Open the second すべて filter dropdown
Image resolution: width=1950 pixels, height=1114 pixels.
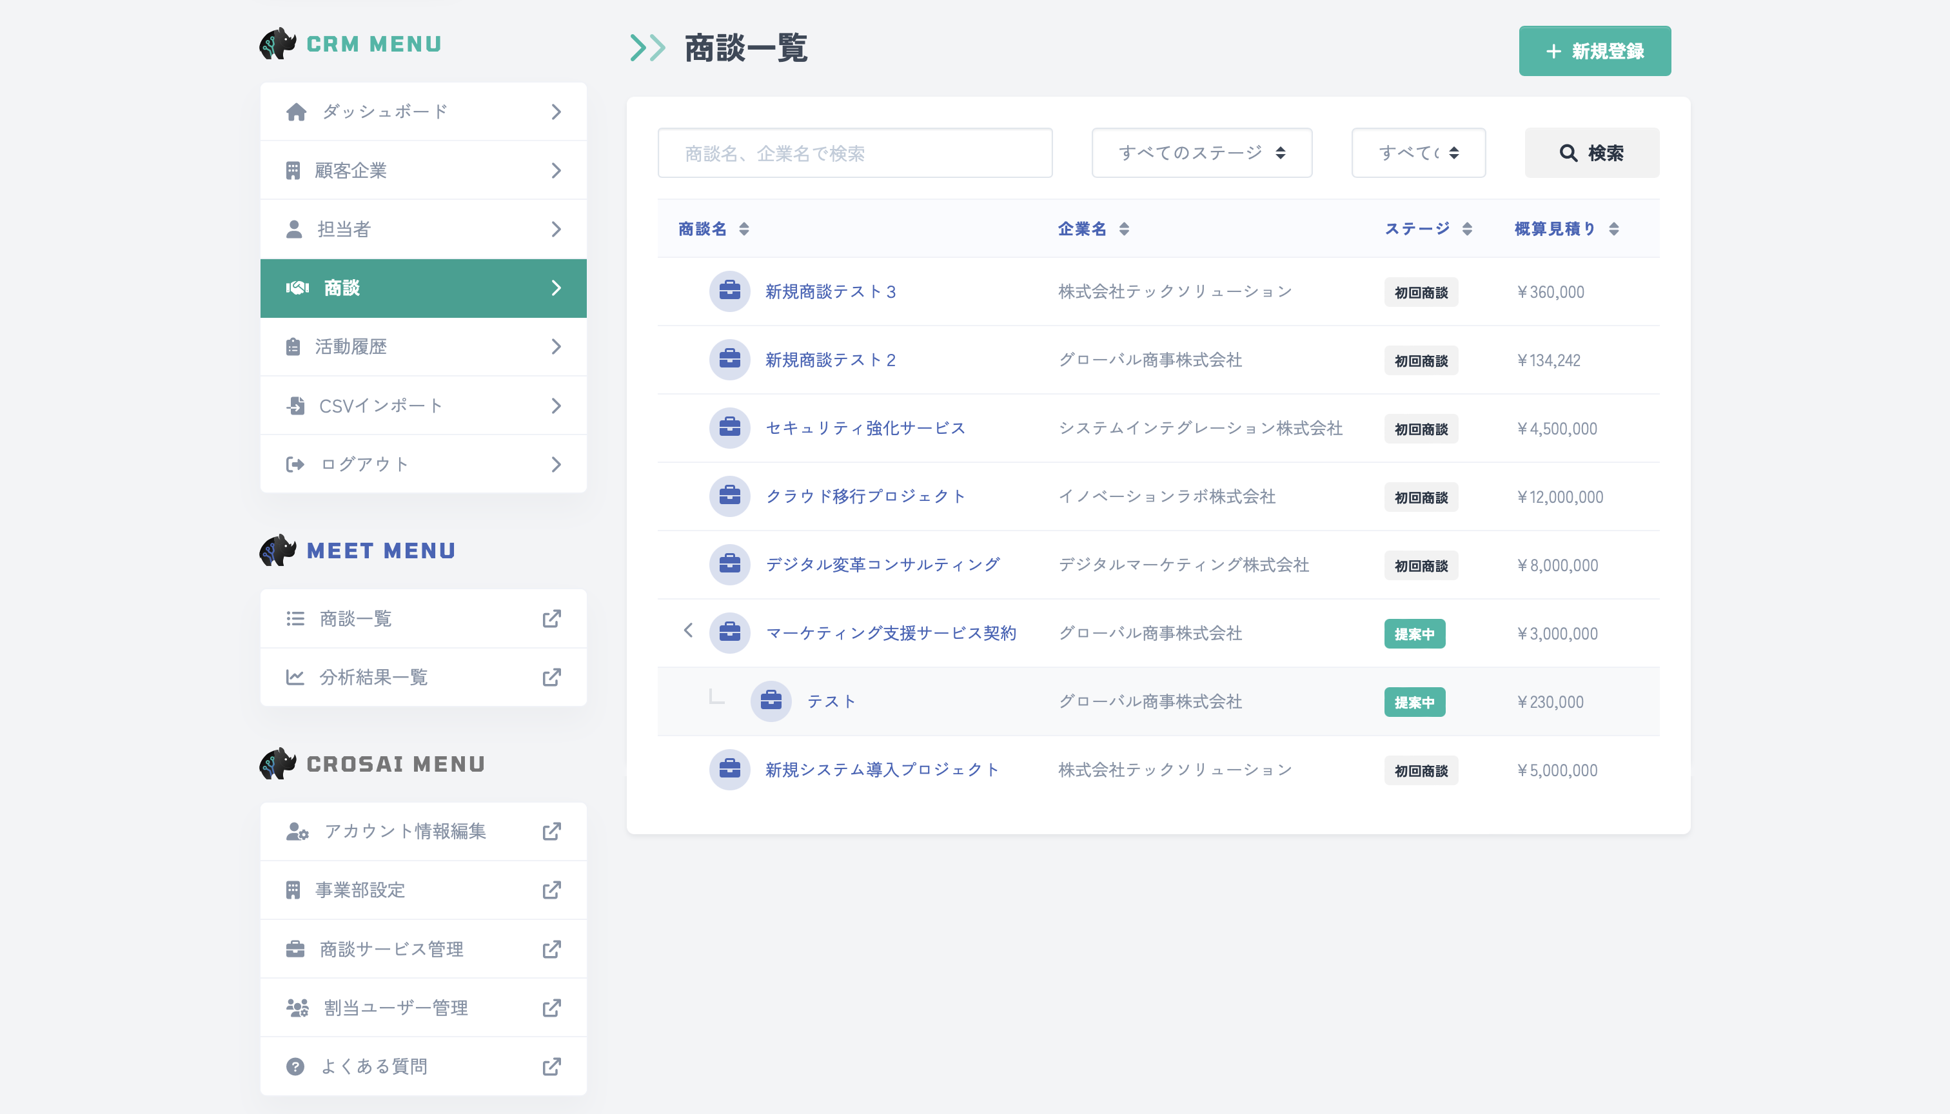1418,152
